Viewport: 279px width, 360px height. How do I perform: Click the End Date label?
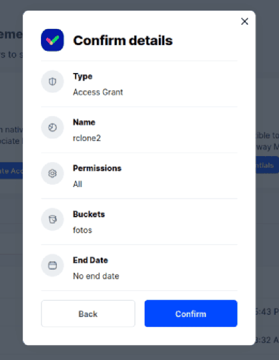coord(90,260)
